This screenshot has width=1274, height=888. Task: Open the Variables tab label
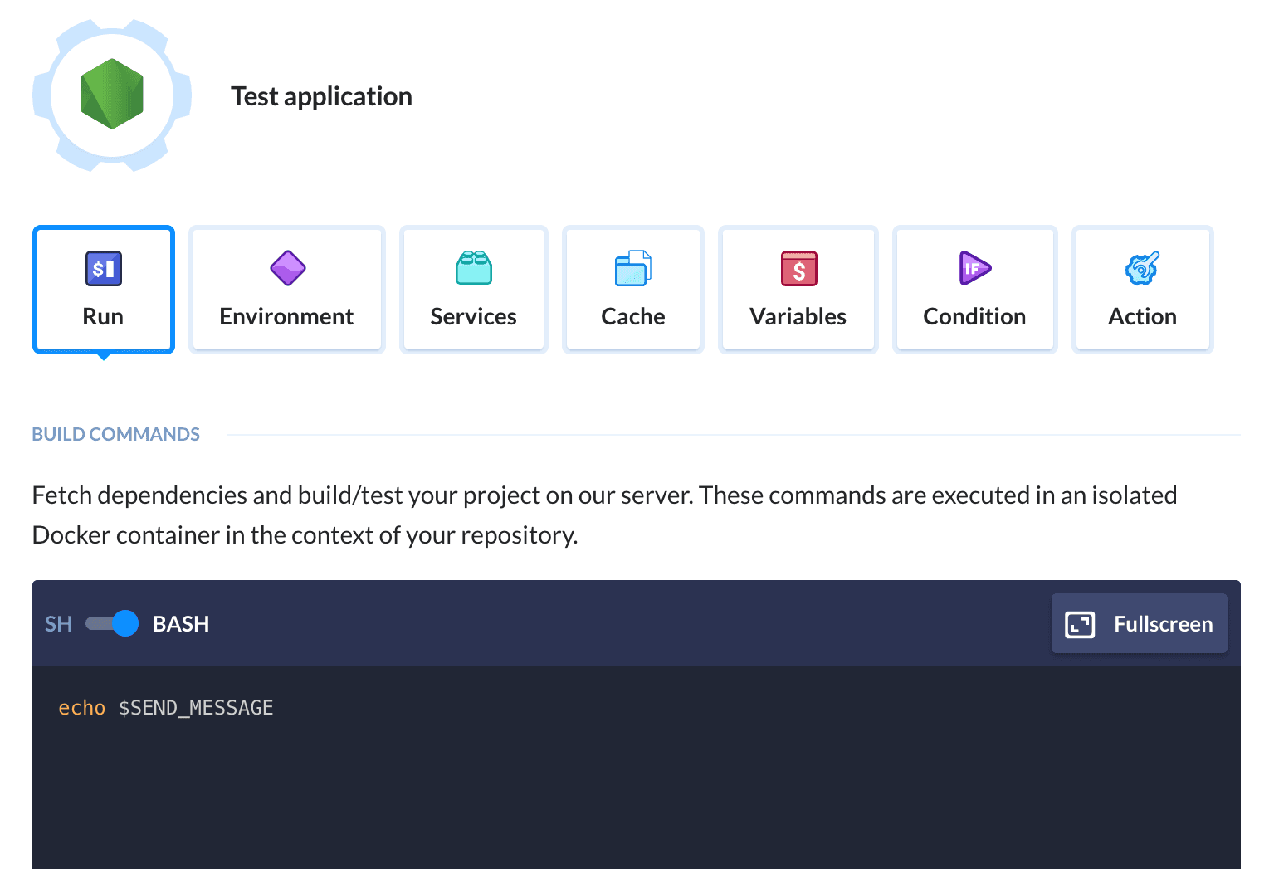point(798,317)
